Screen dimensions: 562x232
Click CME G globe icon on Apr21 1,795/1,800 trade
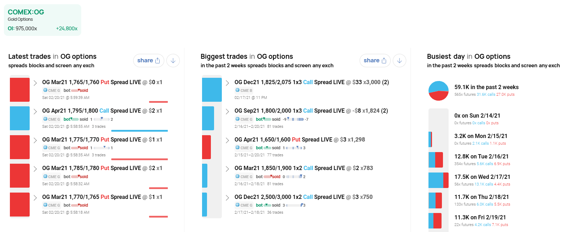coord(45,119)
